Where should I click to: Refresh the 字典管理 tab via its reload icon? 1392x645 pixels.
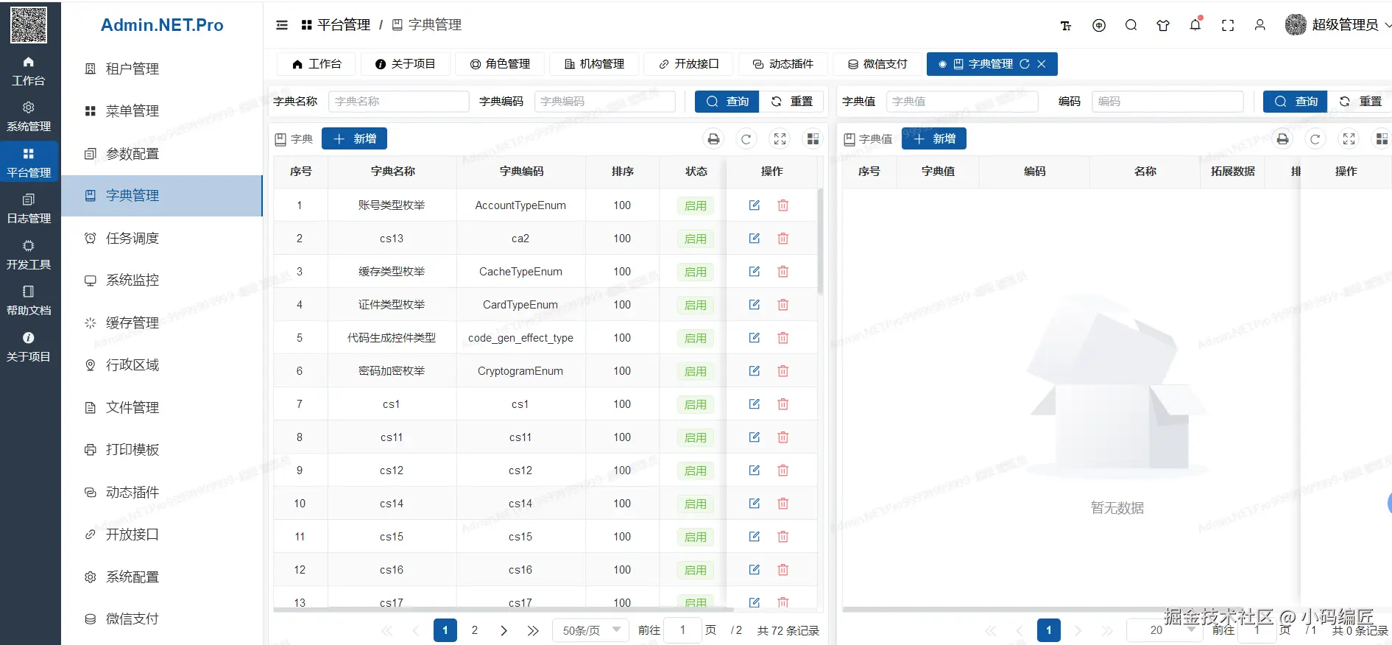pyautogui.click(x=1025, y=64)
